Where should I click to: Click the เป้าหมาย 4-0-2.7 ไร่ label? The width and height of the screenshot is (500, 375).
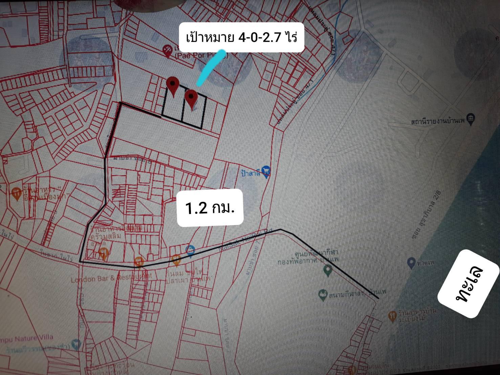pyautogui.click(x=241, y=37)
